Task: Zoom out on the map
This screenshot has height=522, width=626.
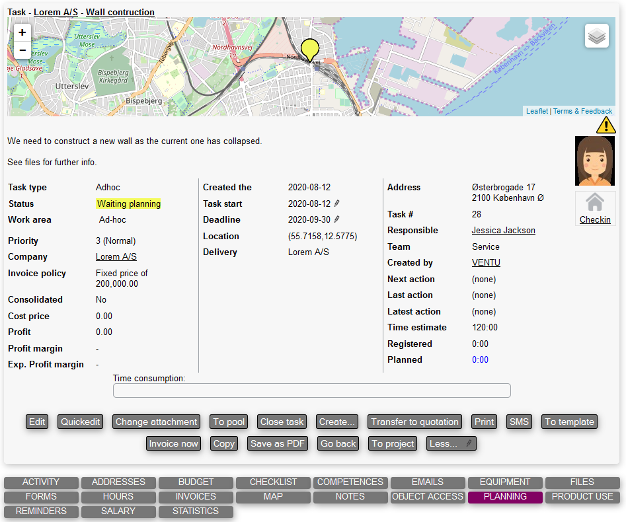Action: tap(22, 50)
